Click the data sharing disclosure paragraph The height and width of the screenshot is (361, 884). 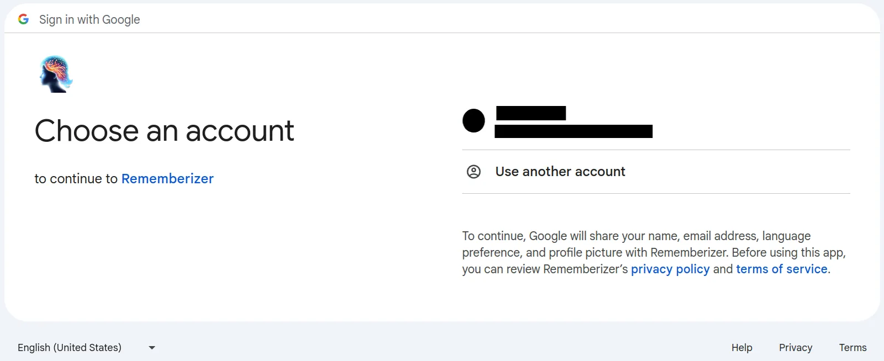click(654, 252)
